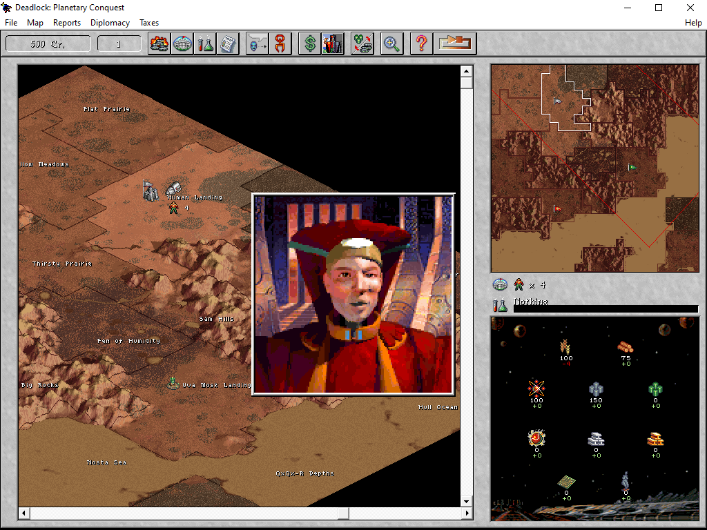
Task: Click the green endurium cubes resource icon
Action: coord(655,389)
